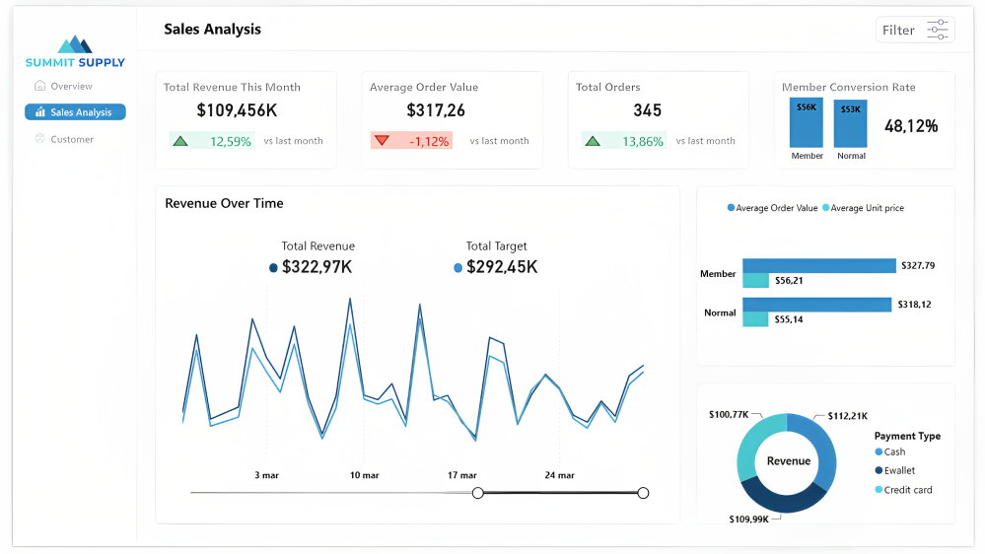Click the Sales Analysis bar chart icon

(x=39, y=112)
